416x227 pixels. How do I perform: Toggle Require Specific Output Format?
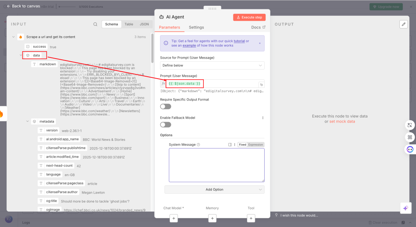point(166,107)
